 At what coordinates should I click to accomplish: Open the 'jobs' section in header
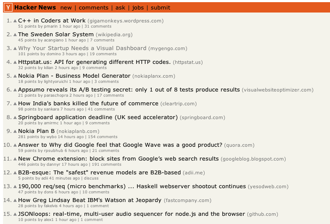(x=138, y=7)
